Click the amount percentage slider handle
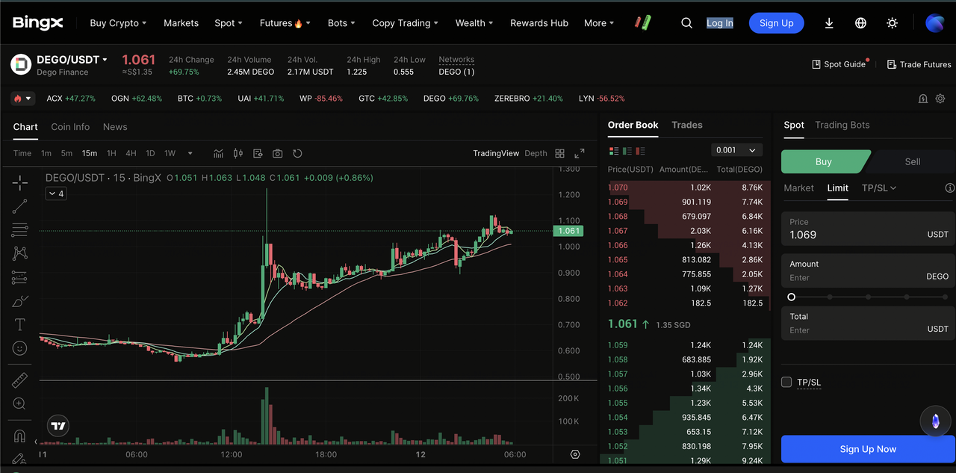 click(791, 297)
